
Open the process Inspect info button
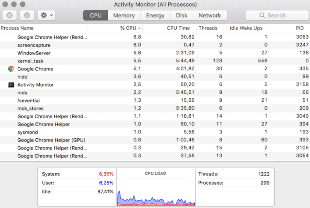27,15
